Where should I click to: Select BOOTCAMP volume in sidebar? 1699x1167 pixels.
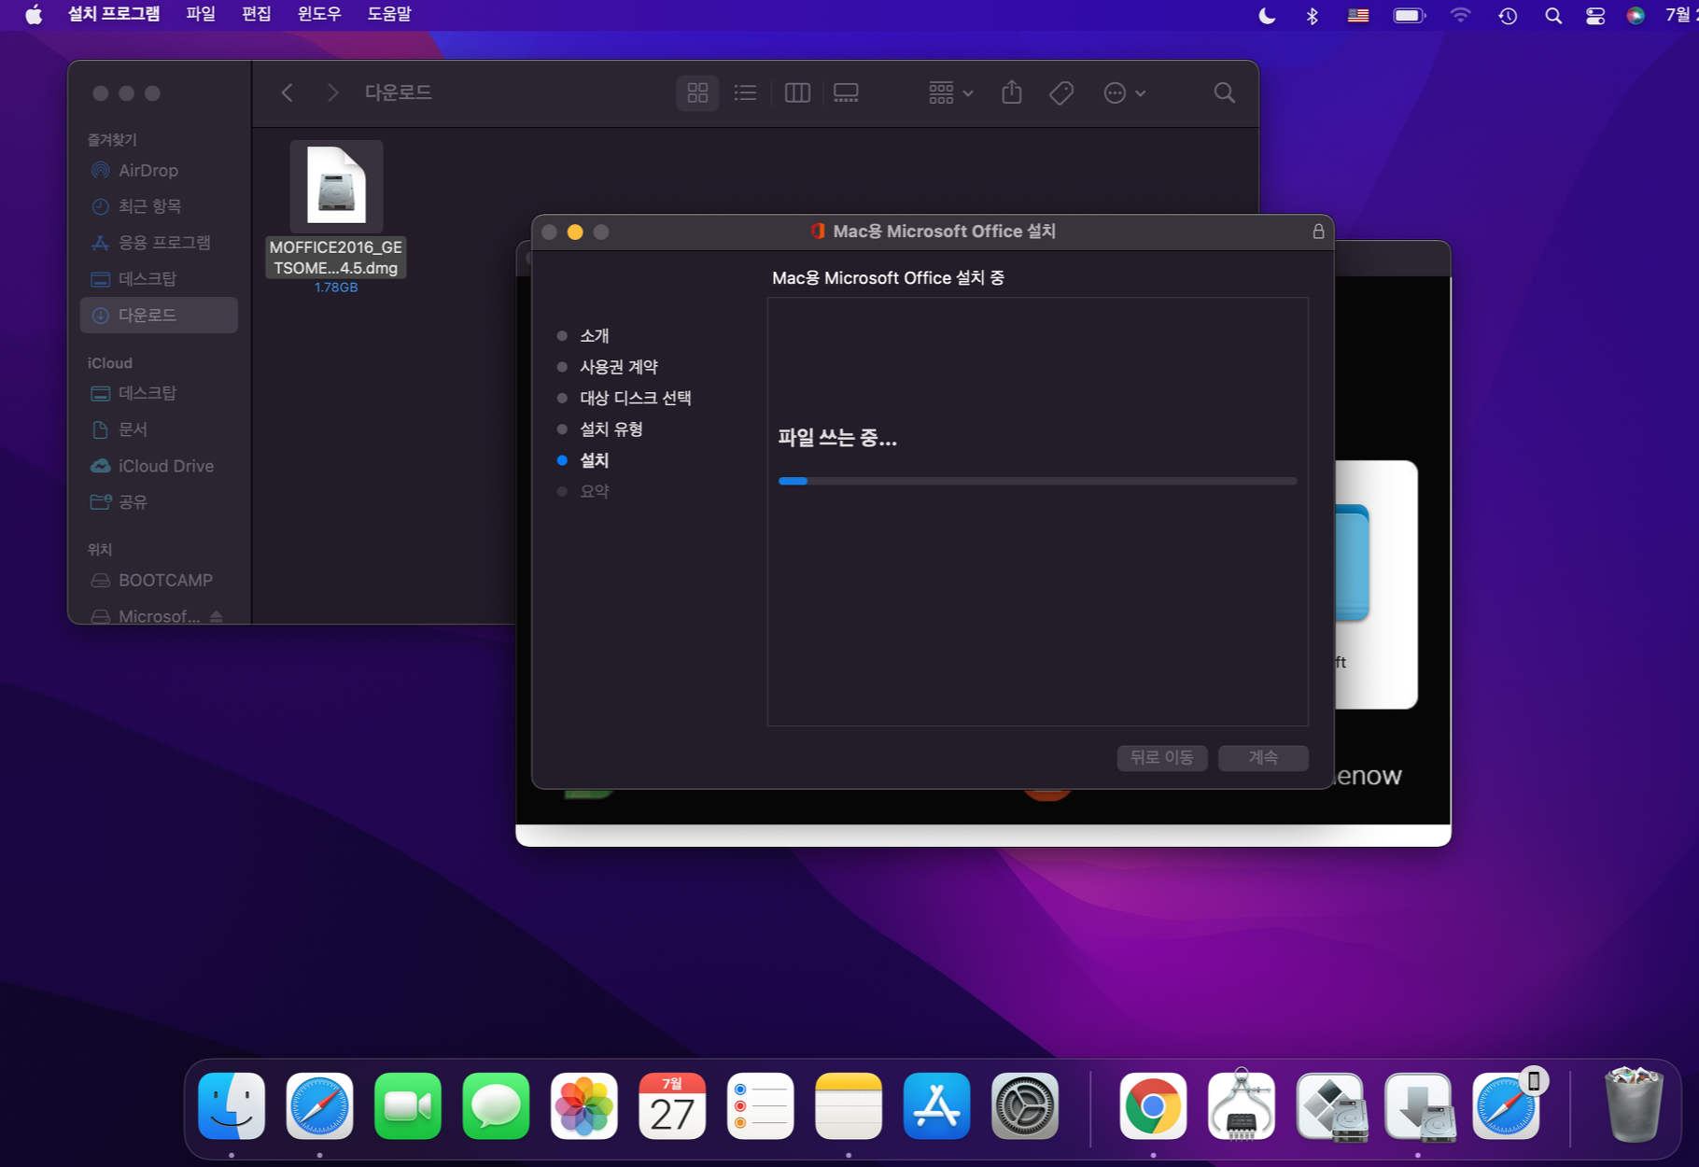coord(159,581)
